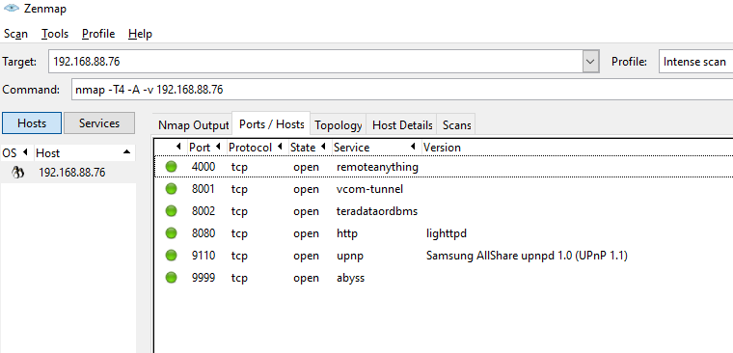Select the vcom-tunnel service cell

click(369, 189)
